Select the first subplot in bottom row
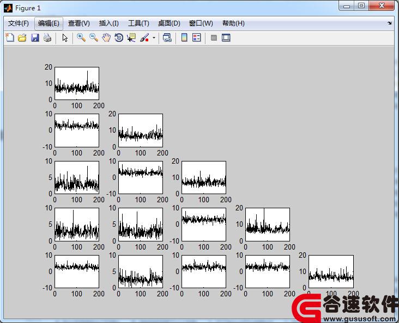Screen dimensions: 399x323 point(77,271)
